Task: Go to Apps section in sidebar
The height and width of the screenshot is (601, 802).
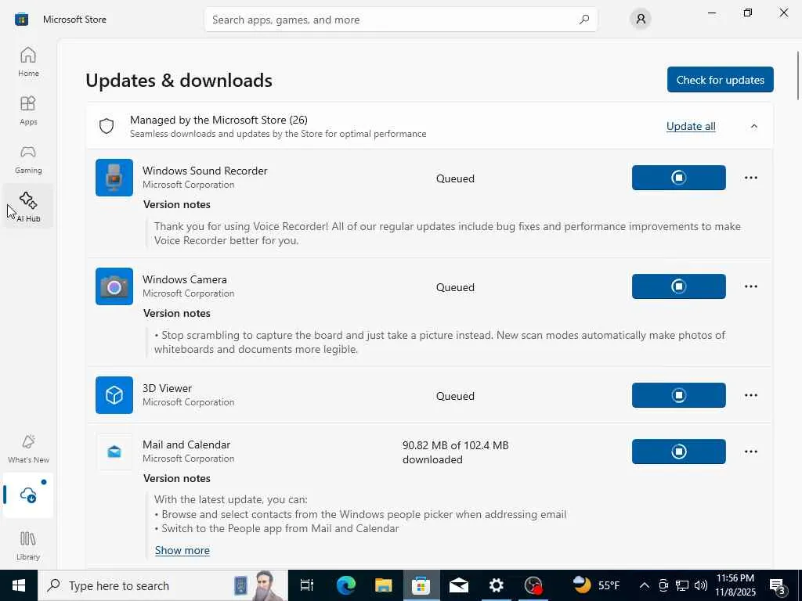Action: pyautogui.click(x=28, y=110)
